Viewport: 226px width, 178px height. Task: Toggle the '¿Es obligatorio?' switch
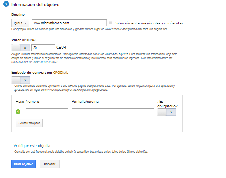pyautogui.click(x=167, y=112)
